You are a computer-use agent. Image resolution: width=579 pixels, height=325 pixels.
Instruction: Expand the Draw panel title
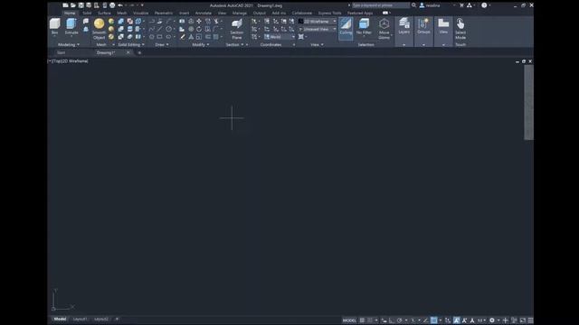point(162,44)
